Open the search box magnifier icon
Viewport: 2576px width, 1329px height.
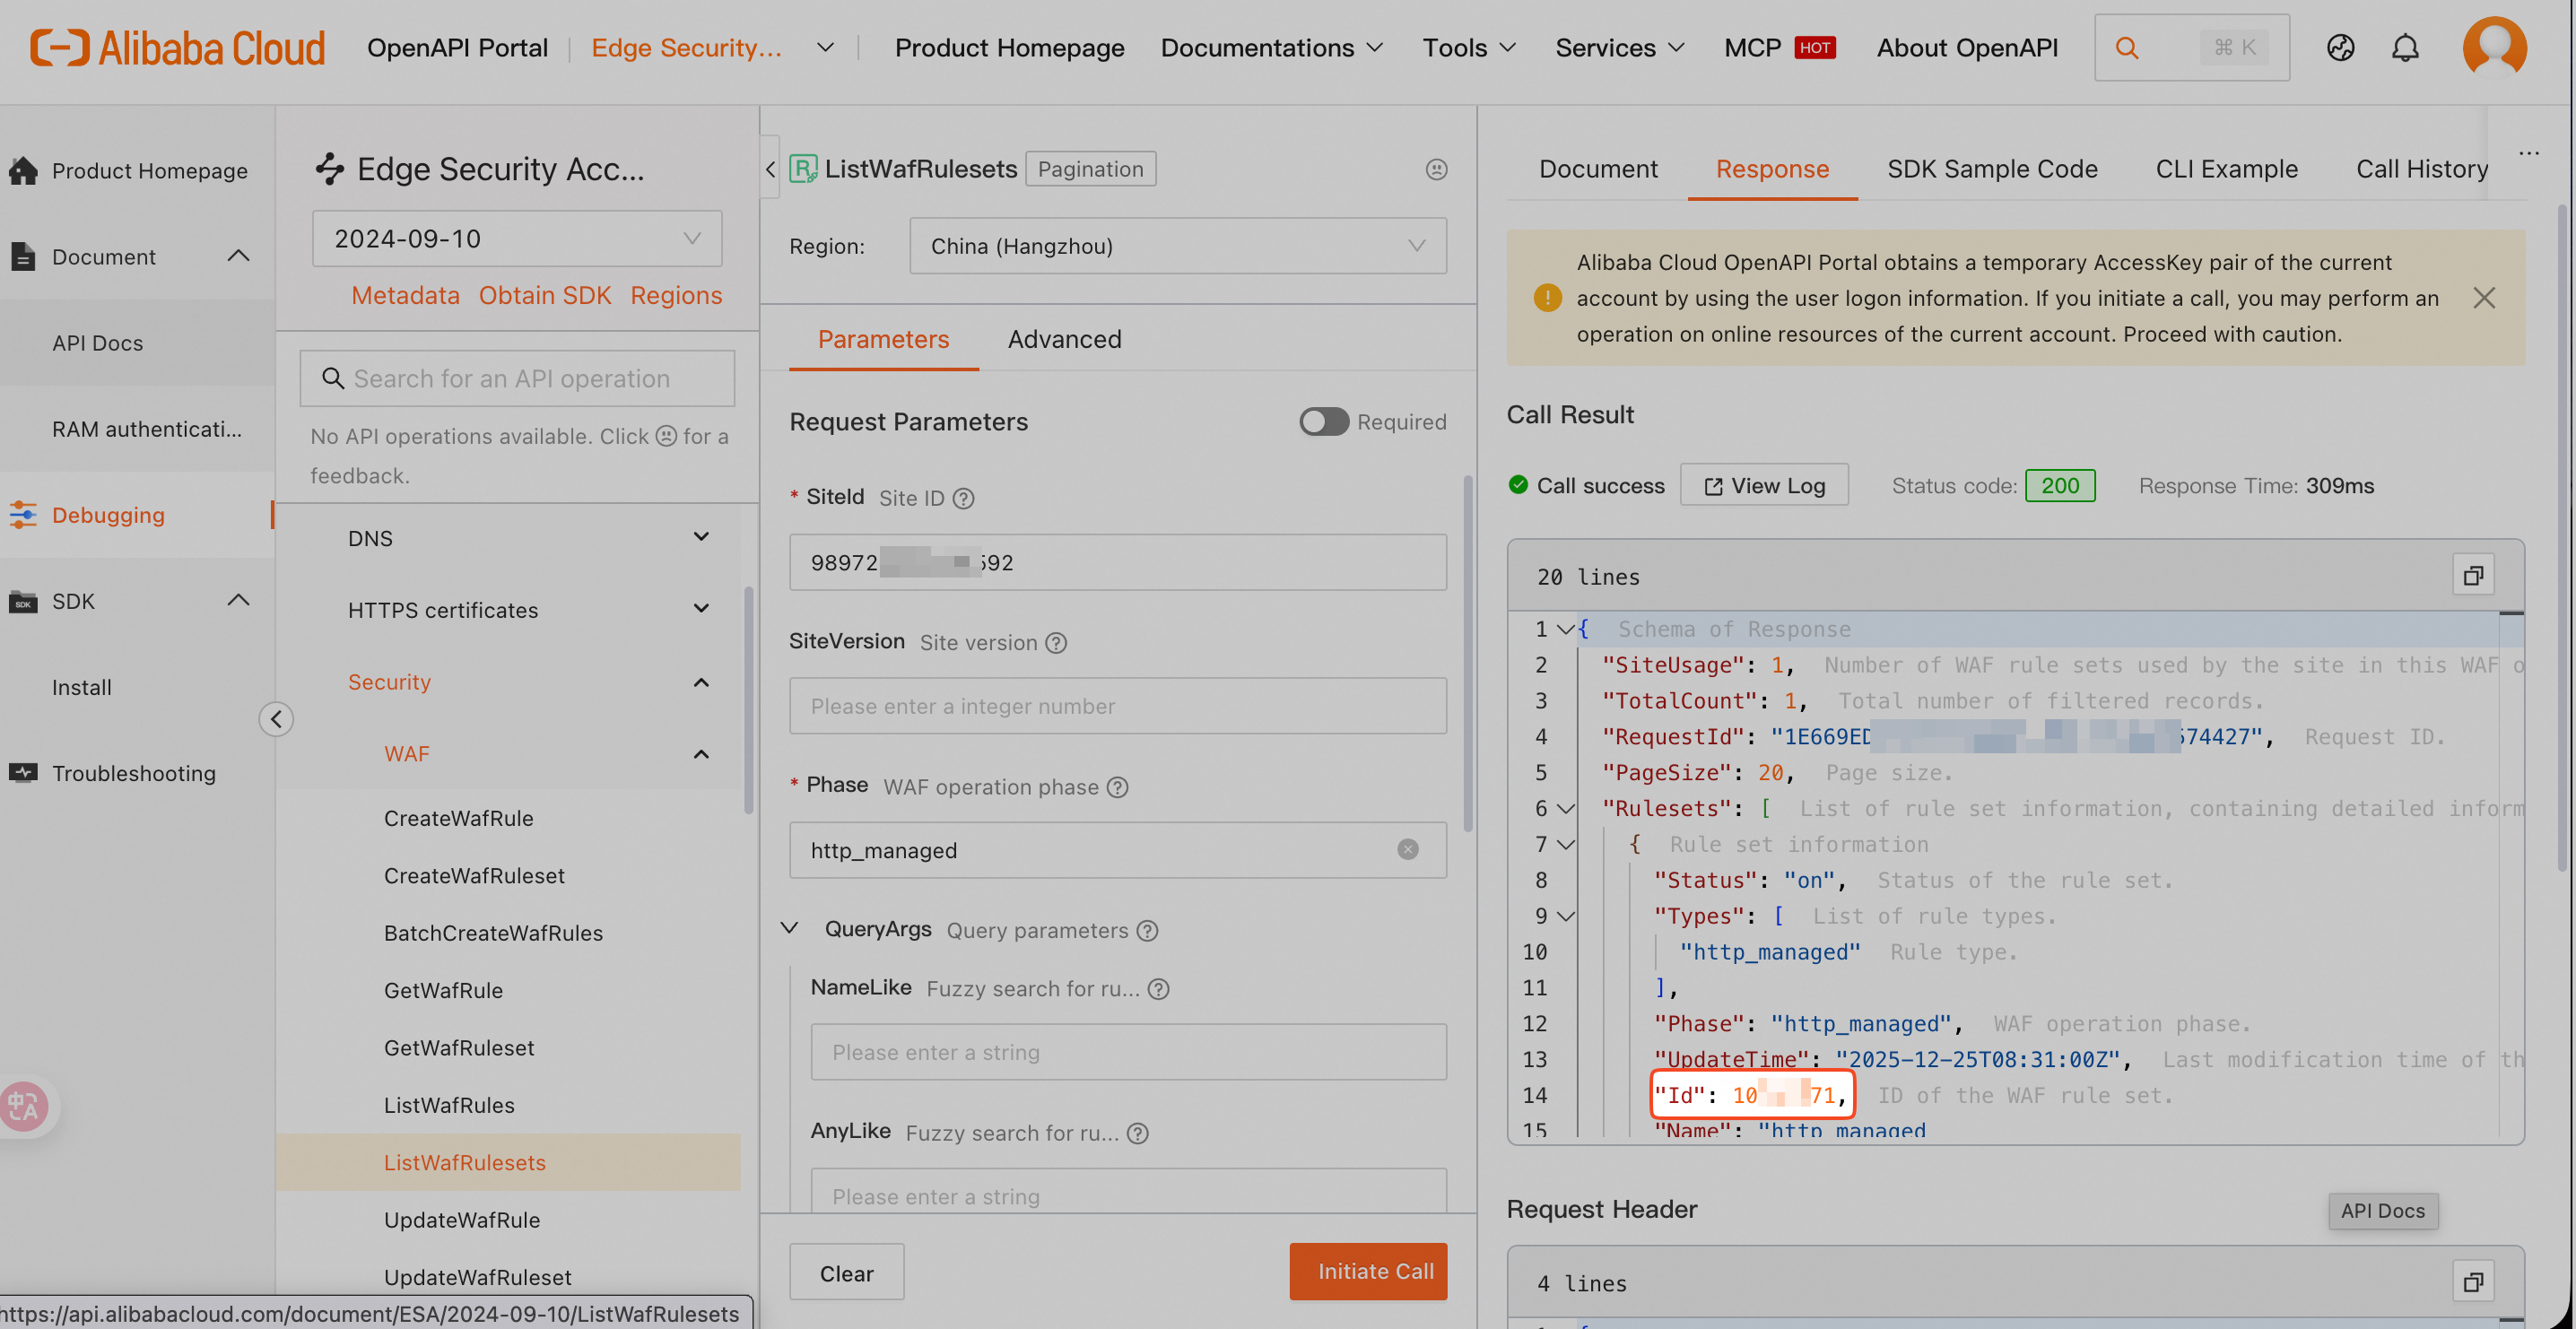pos(2126,47)
